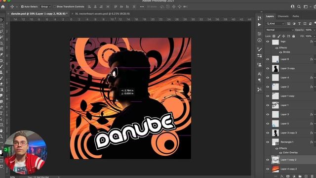The height and width of the screenshot is (178, 316).
Task: Hide Layer 3 copy visibility eye
Action: 268,68
